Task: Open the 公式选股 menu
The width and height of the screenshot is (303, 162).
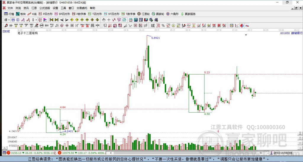Action: click(45, 8)
